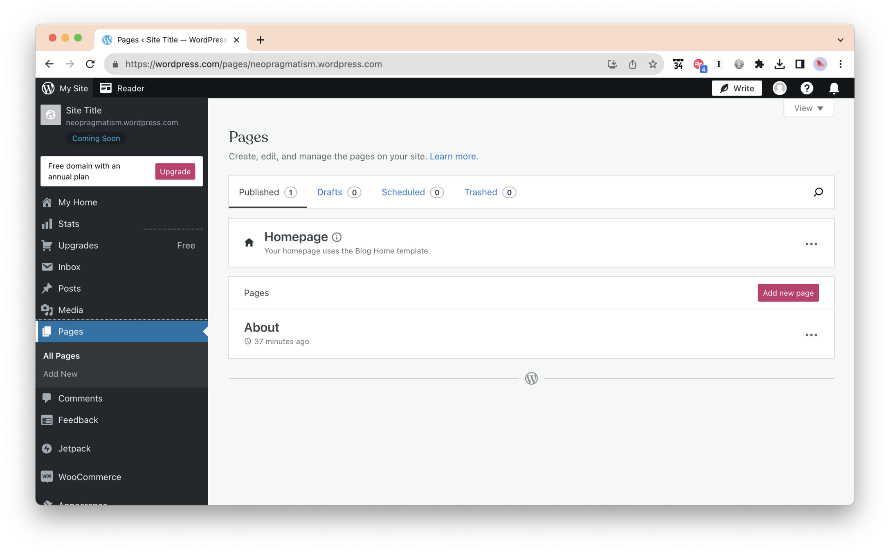Open Jetpack from the sidebar
Viewport: 890px width, 552px height.
click(74, 448)
